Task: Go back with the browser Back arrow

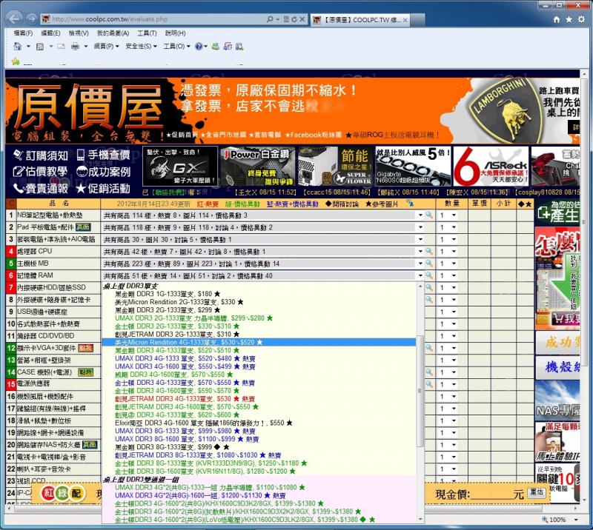Action: tap(14, 19)
